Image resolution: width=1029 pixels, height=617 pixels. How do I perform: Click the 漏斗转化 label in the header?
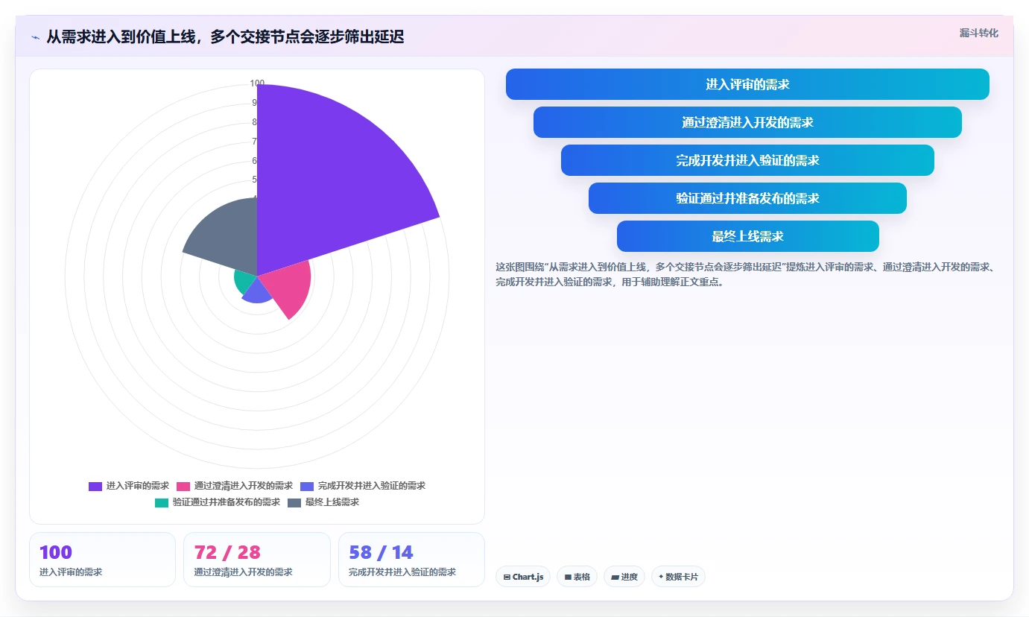pyautogui.click(x=978, y=33)
